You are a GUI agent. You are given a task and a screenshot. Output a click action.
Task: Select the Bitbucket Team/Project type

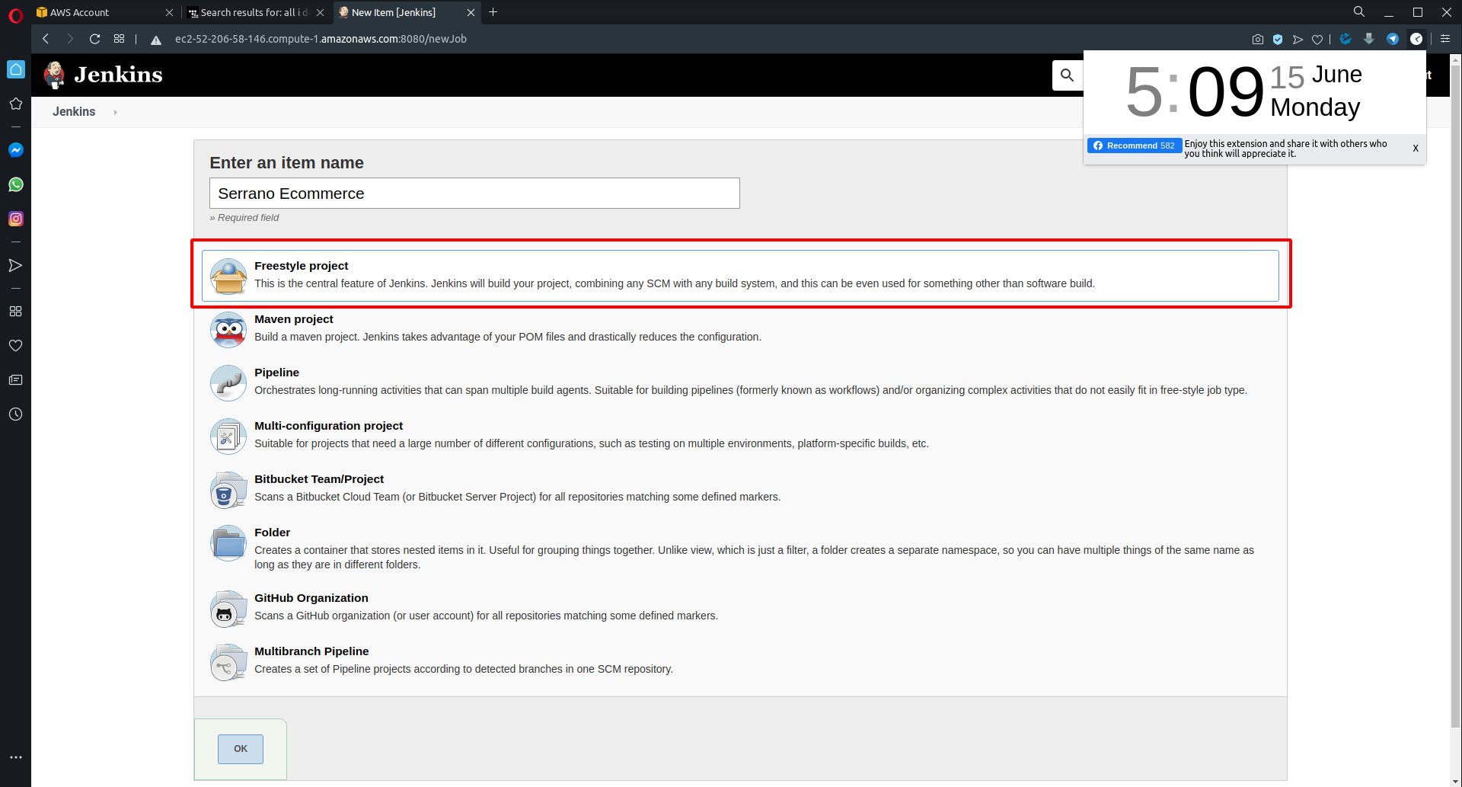pyautogui.click(x=739, y=488)
